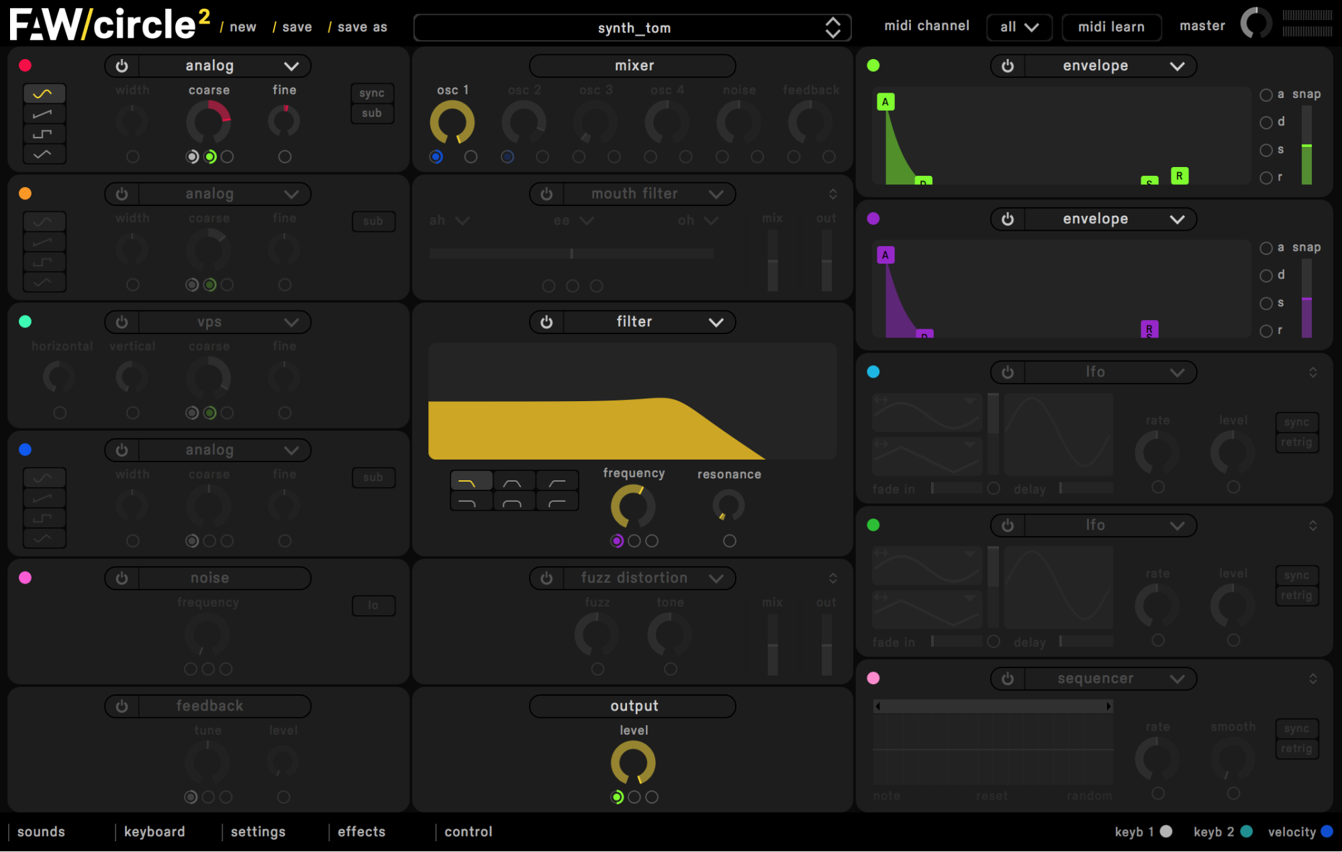Open oscillator 1 analog type dropdown
Viewport: 1342px width, 852px height.
pos(291,66)
